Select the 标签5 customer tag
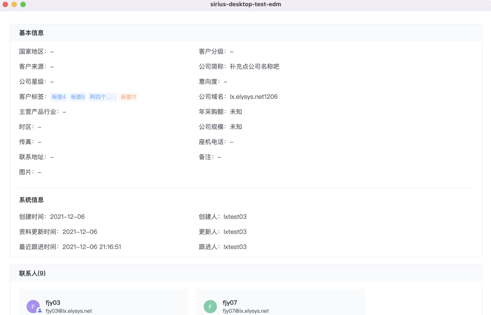 pyautogui.click(x=78, y=97)
